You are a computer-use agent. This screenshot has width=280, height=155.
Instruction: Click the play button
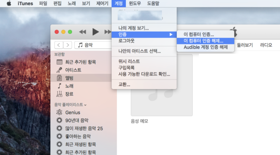(95, 32)
